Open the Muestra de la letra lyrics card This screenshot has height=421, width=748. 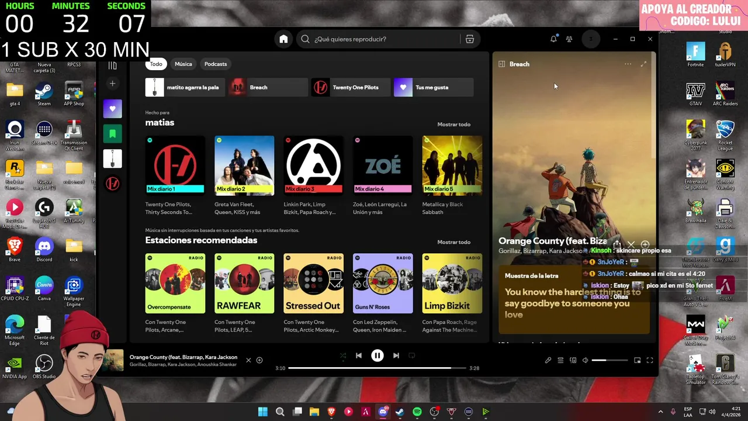coord(574,299)
